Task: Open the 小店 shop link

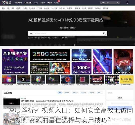Action: 36,3
